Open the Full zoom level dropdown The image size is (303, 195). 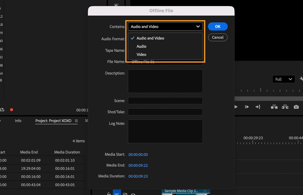tap(283, 79)
